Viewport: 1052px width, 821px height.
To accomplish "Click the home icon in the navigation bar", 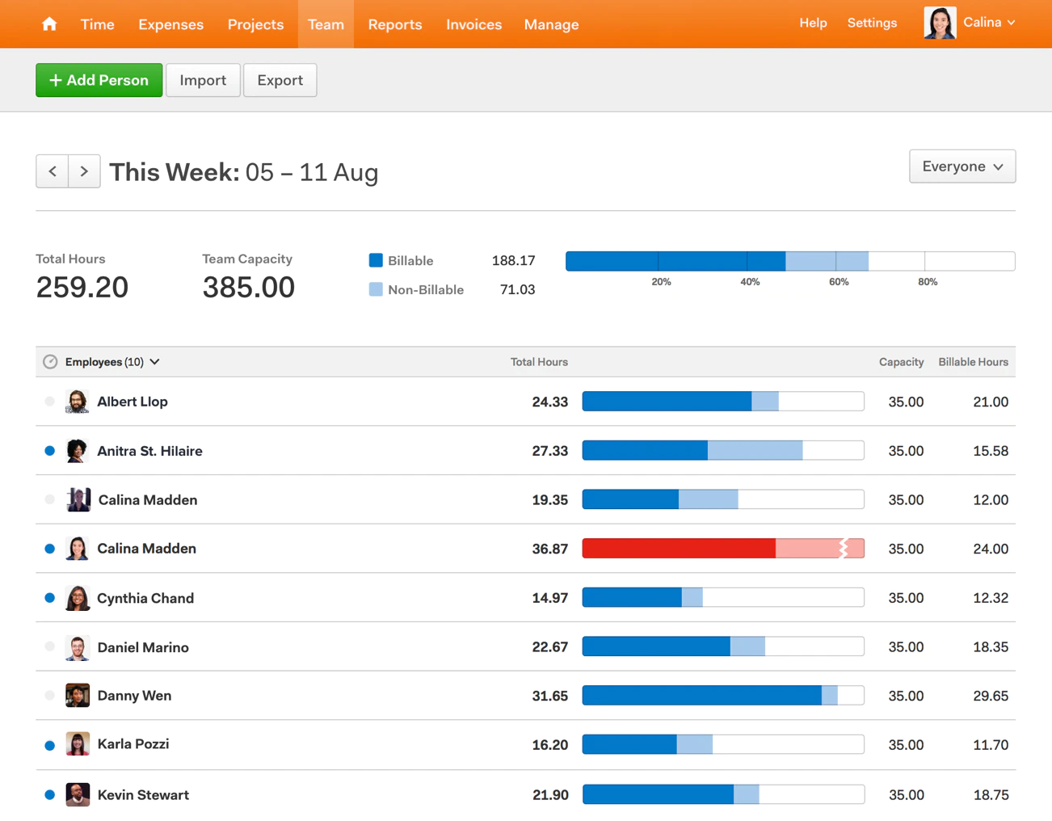I will tap(48, 24).
